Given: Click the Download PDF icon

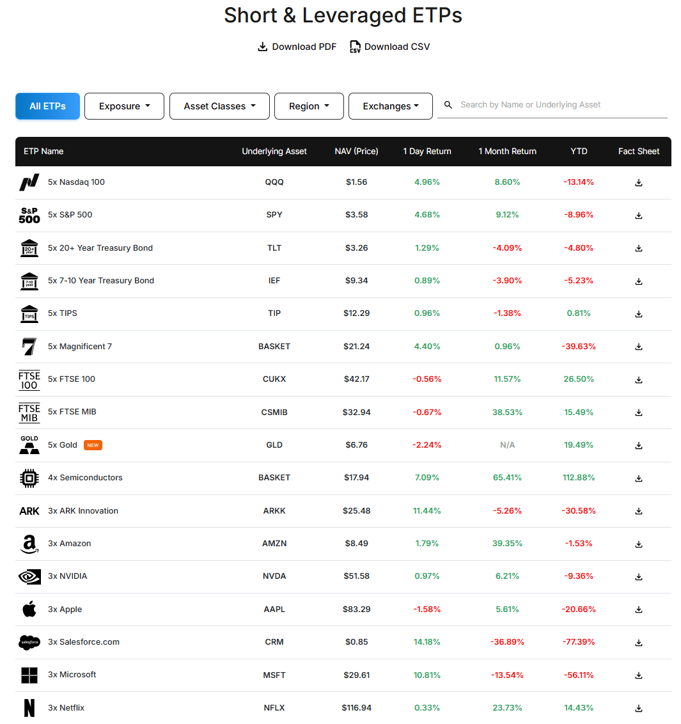Looking at the screenshot, I should coord(262,46).
